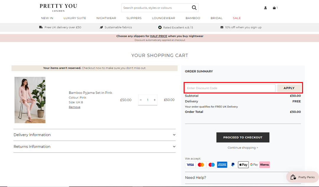Image resolution: width=319 pixels, height=187 pixels.
Task: Click the star rating badge icon
Action: point(160,27)
